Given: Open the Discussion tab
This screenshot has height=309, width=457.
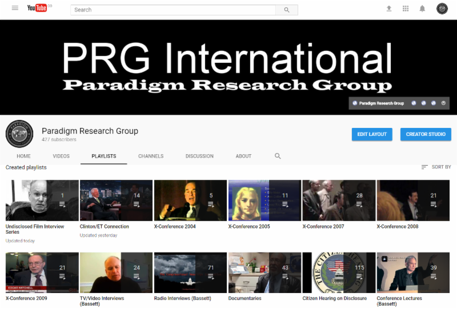Looking at the screenshot, I should click(x=199, y=156).
